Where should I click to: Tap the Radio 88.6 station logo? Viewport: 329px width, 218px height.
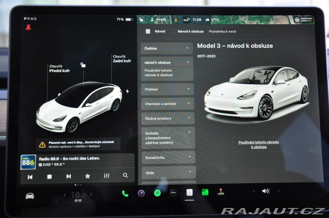point(28,162)
